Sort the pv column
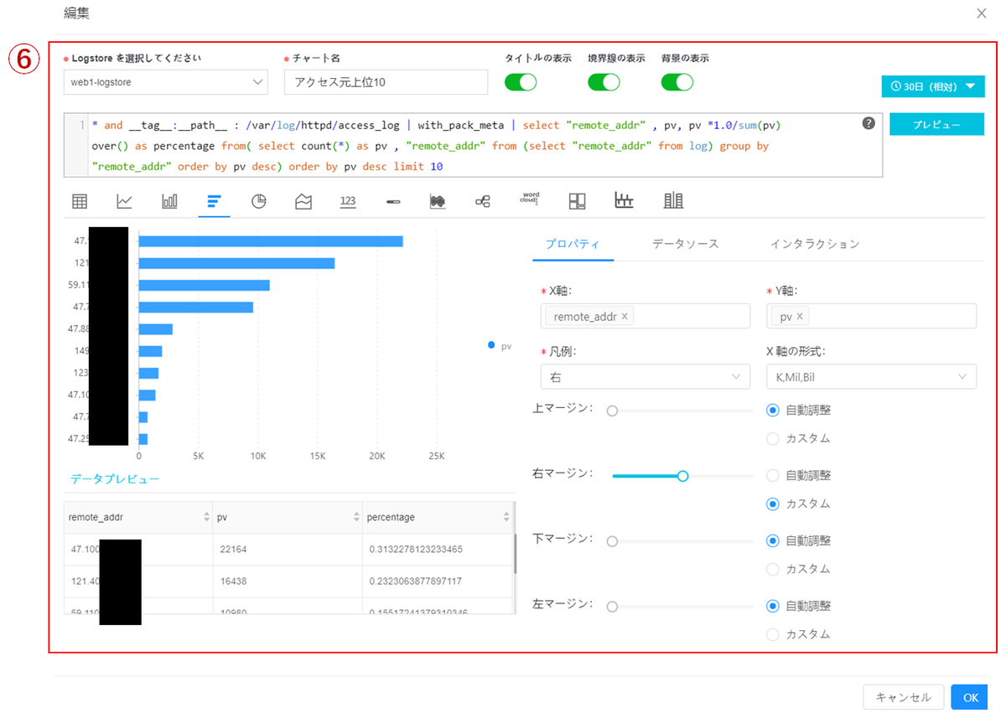This screenshot has width=1006, height=719. [x=356, y=517]
